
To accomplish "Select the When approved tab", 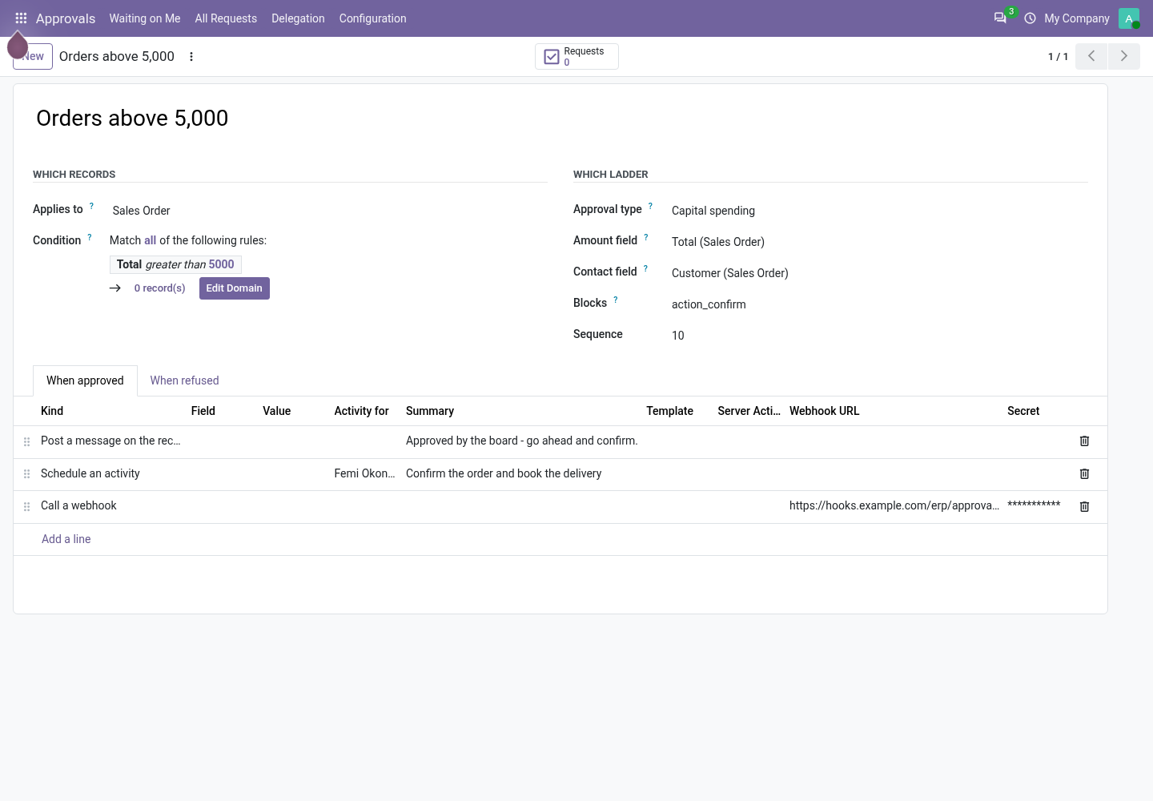I will [85, 380].
